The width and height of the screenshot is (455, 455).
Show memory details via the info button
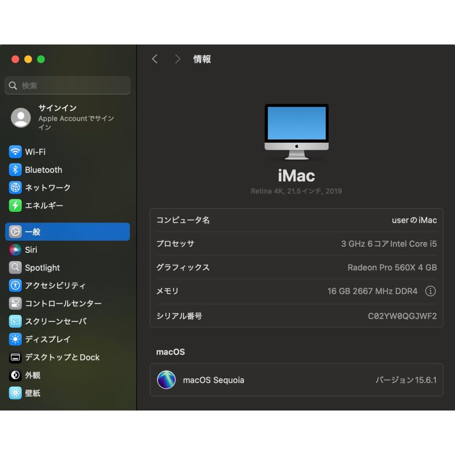click(x=429, y=291)
